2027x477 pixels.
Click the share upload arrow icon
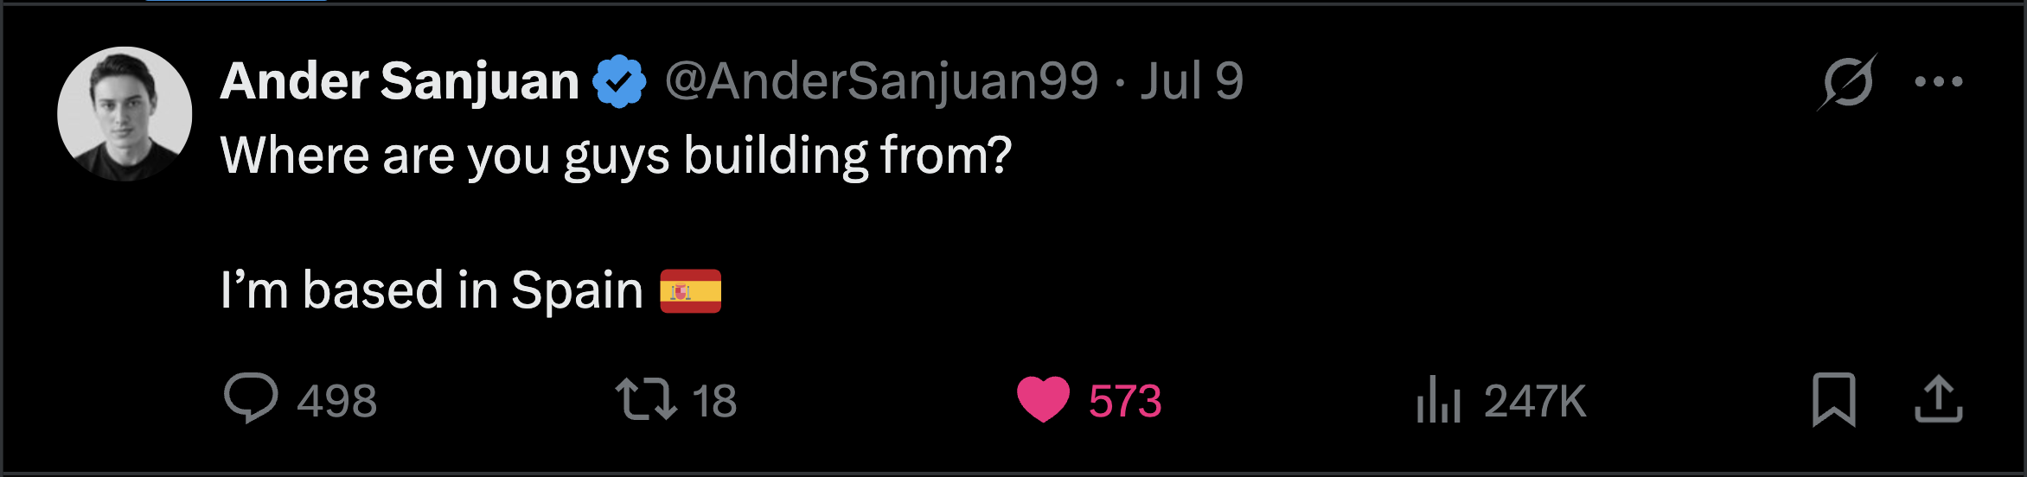1938,400
